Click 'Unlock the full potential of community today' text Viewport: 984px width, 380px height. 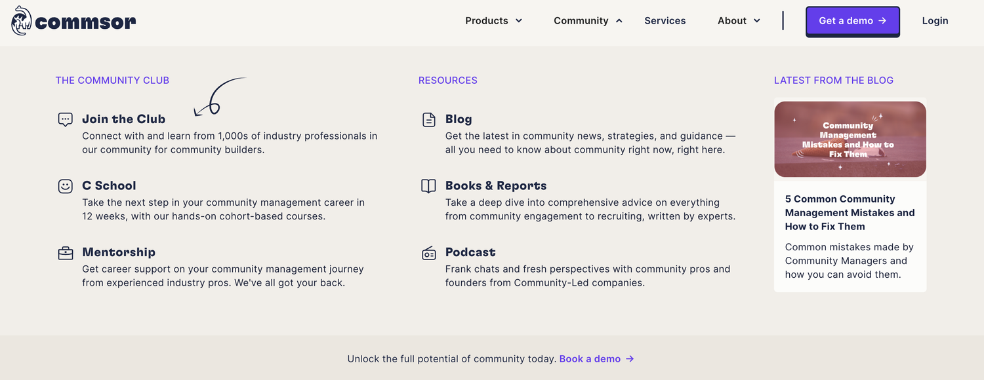pyautogui.click(x=452, y=359)
